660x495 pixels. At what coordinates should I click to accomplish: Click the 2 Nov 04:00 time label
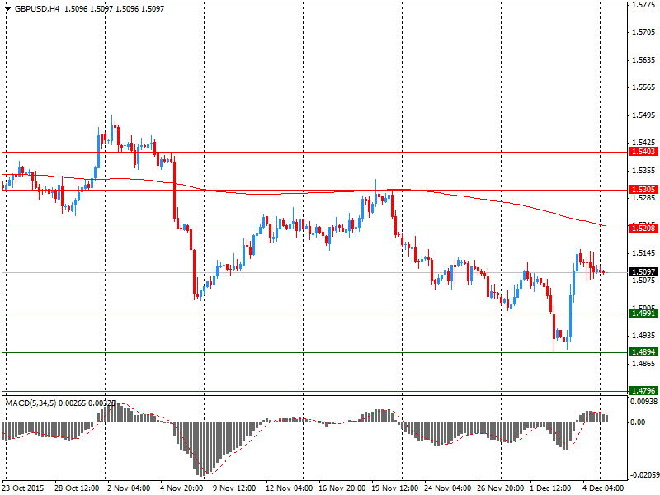pyautogui.click(x=129, y=488)
